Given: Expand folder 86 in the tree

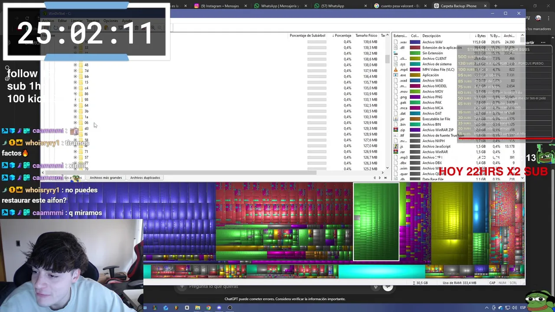Looking at the screenshot, I should coord(75,94).
